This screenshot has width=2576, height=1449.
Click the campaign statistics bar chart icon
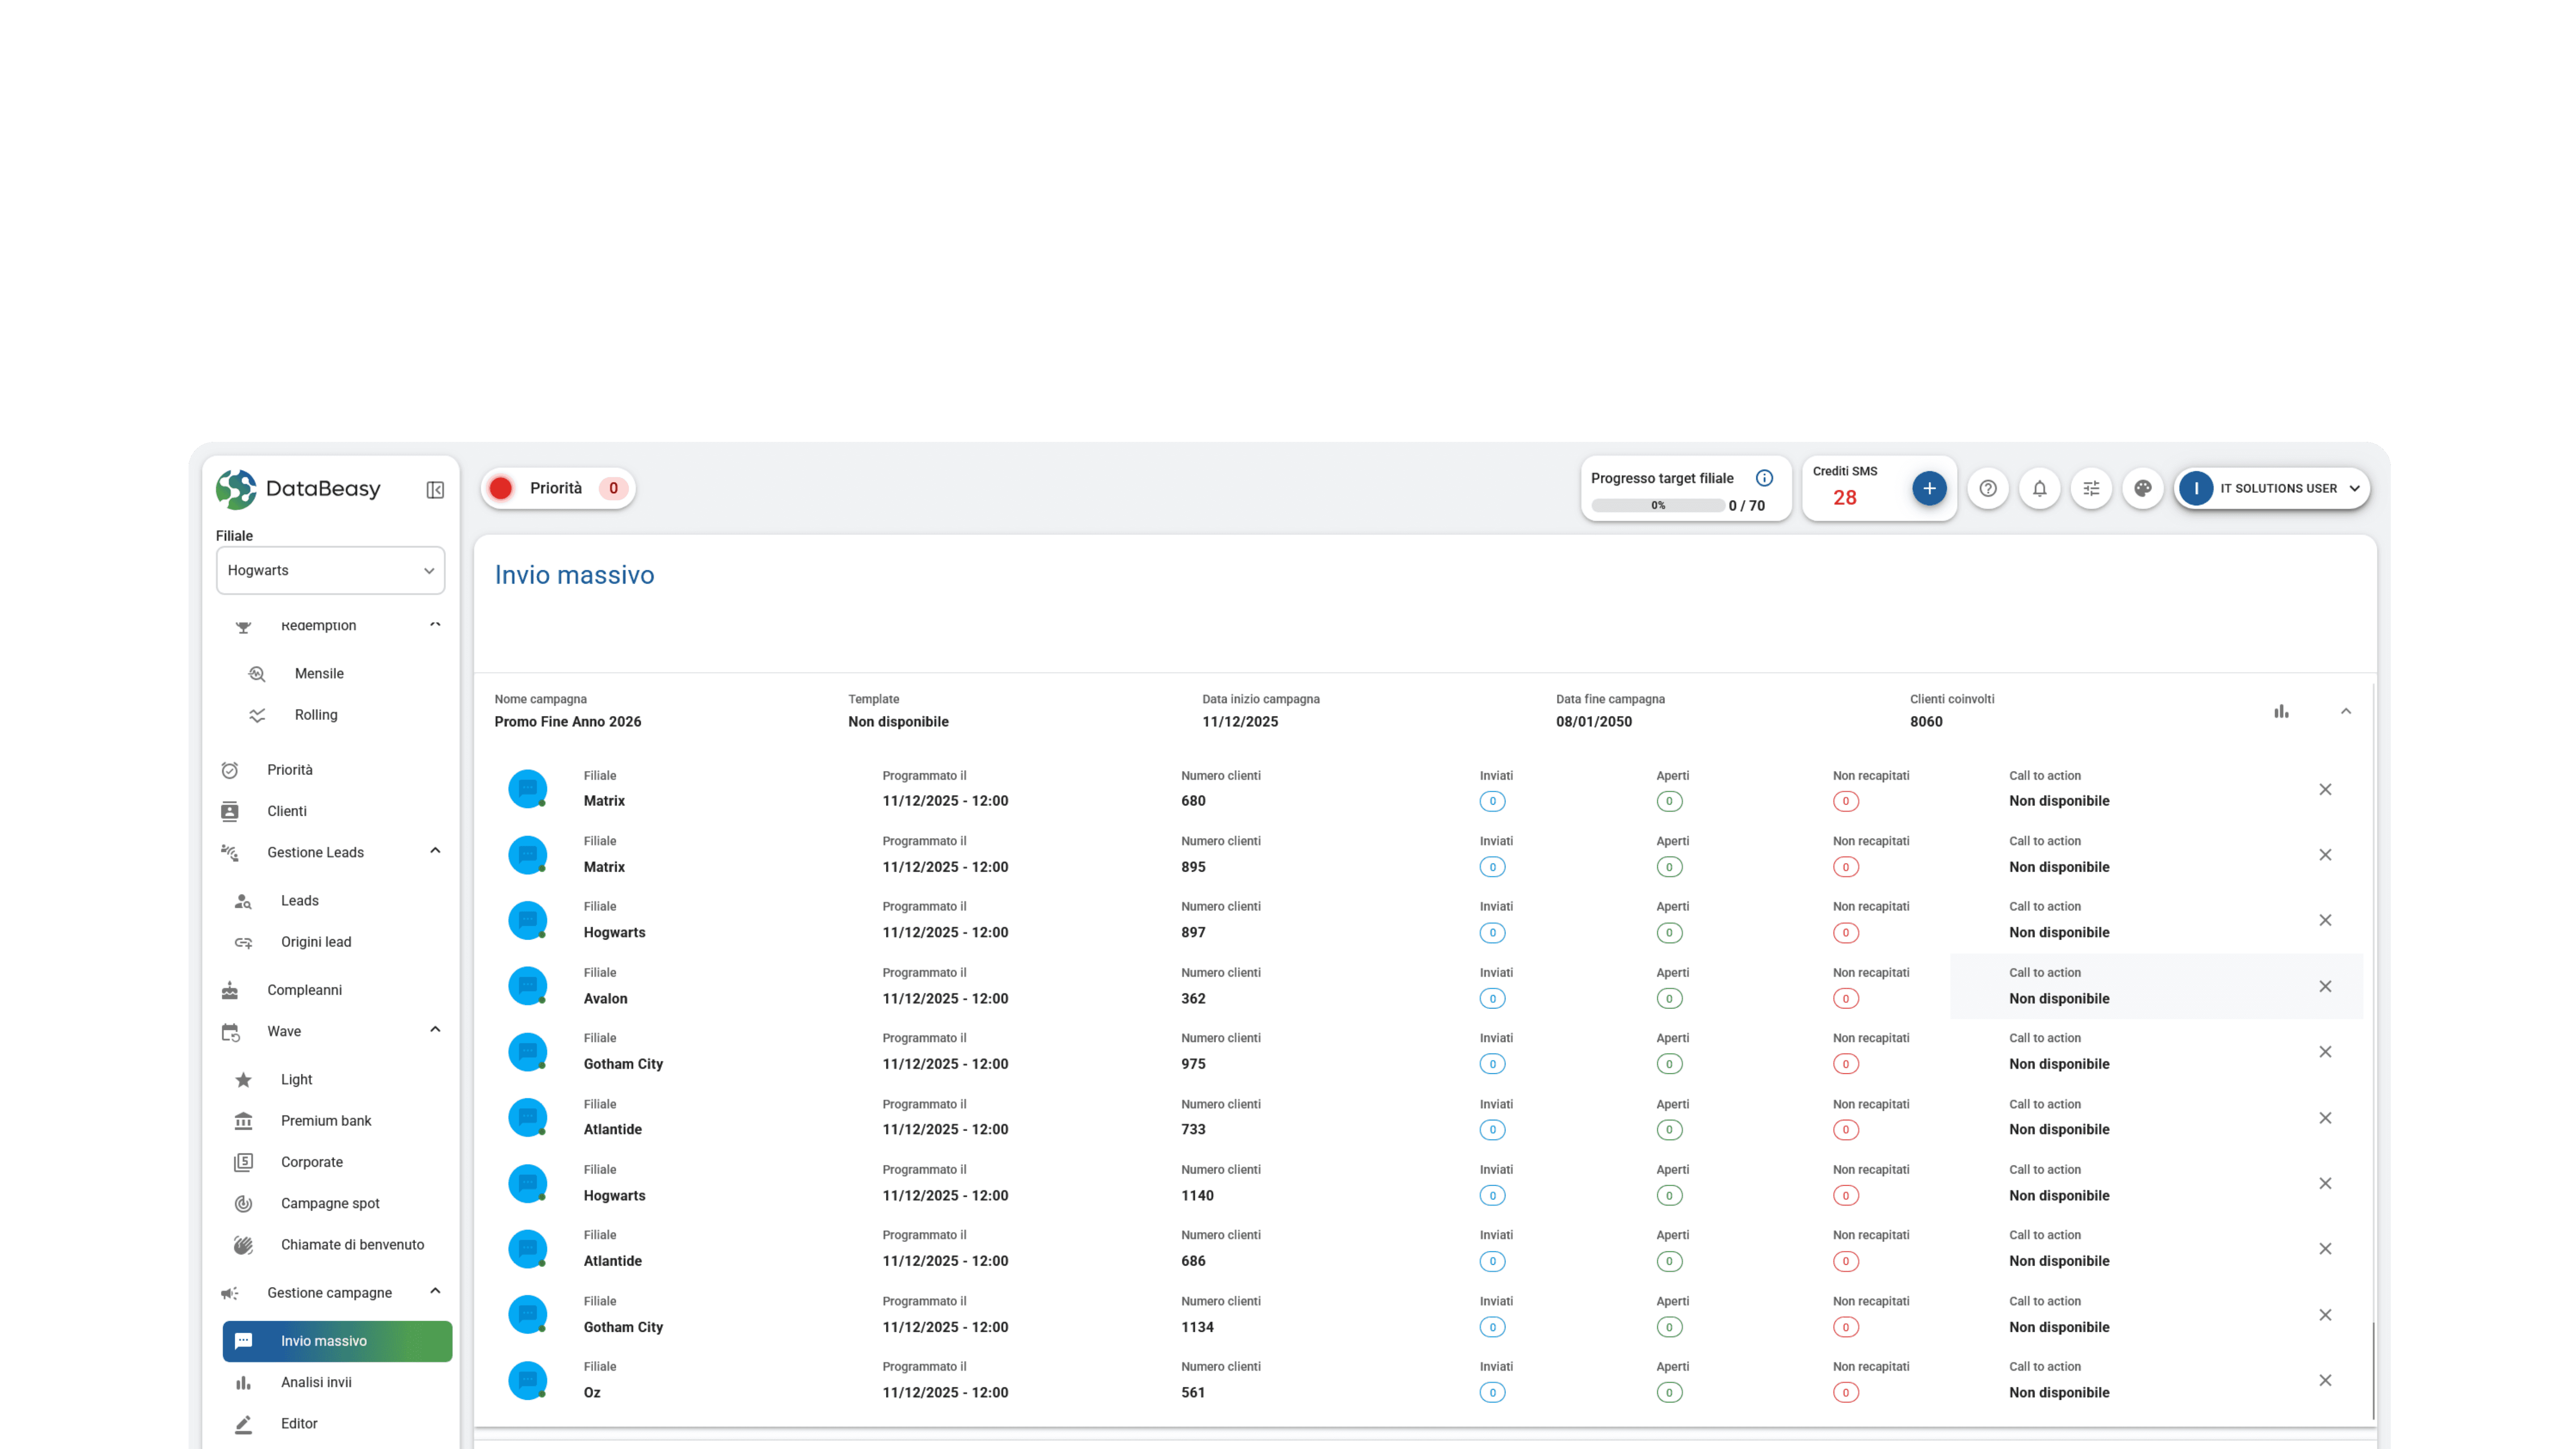2281,710
